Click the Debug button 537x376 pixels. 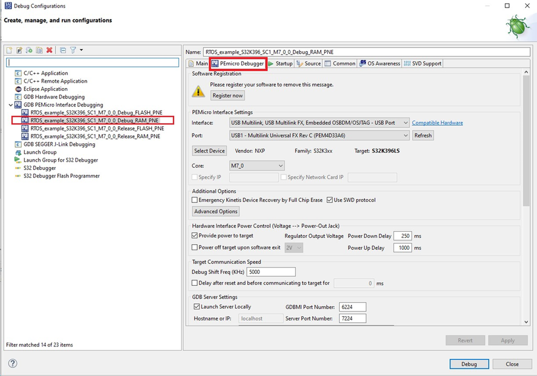469,364
